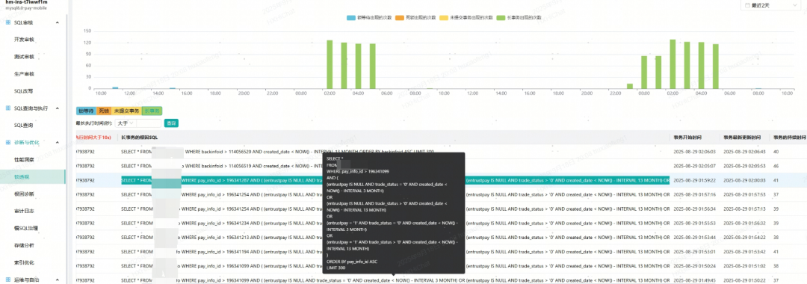Click start time 2025-08-29 01:56:34
807x284 pixels.
(695, 209)
